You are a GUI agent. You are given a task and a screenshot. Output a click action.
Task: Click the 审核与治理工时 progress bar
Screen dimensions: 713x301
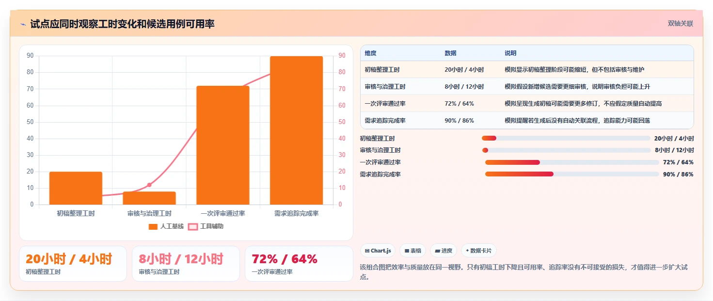[x=566, y=150]
